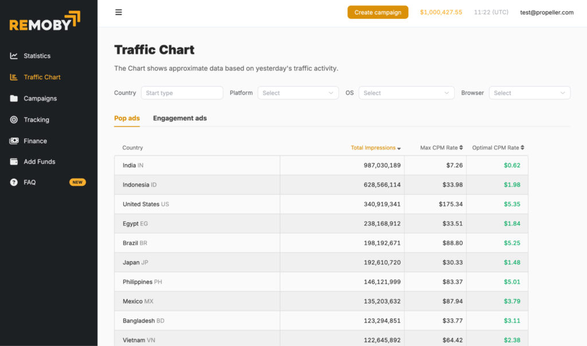Open Statistics in the sidebar
This screenshot has width=587, height=346.
tap(37, 55)
